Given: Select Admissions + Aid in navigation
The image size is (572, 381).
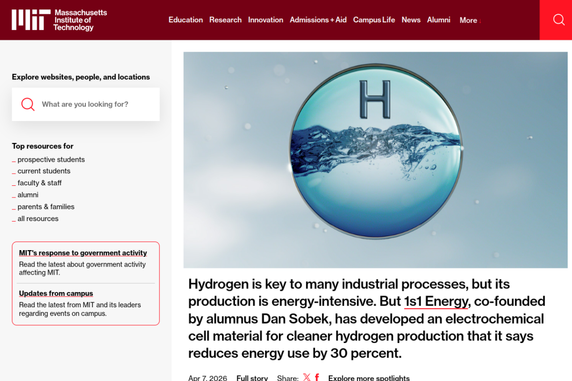Looking at the screenshot, I should pos(318,20).
